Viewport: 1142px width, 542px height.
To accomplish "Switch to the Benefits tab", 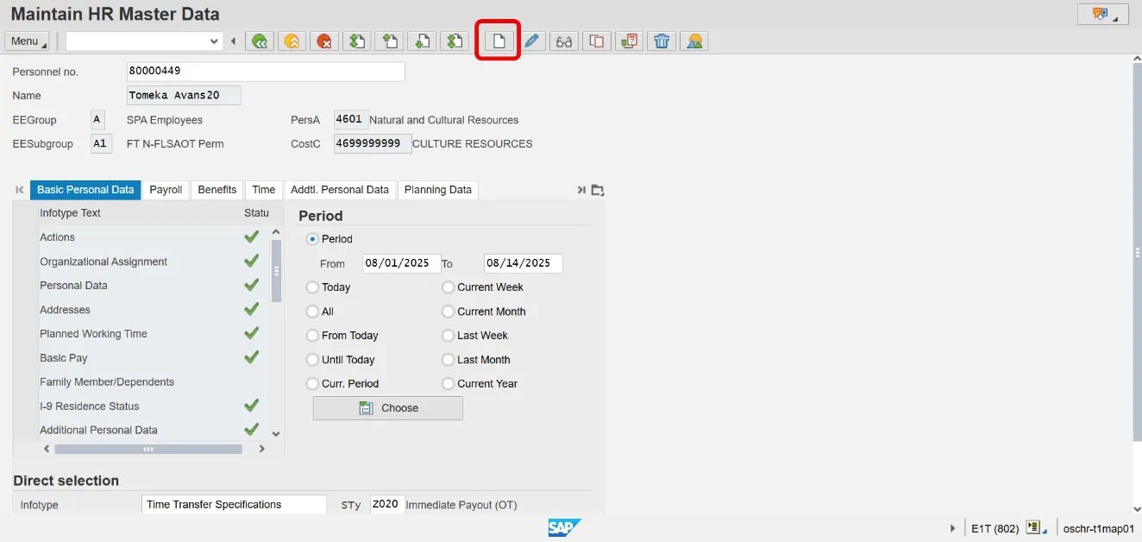I will point(216,190).
